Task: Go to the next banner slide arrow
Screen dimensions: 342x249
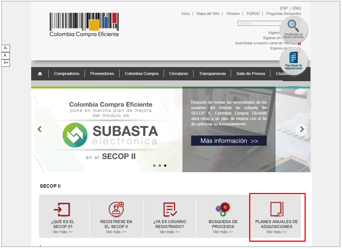Action: (302, 129)
